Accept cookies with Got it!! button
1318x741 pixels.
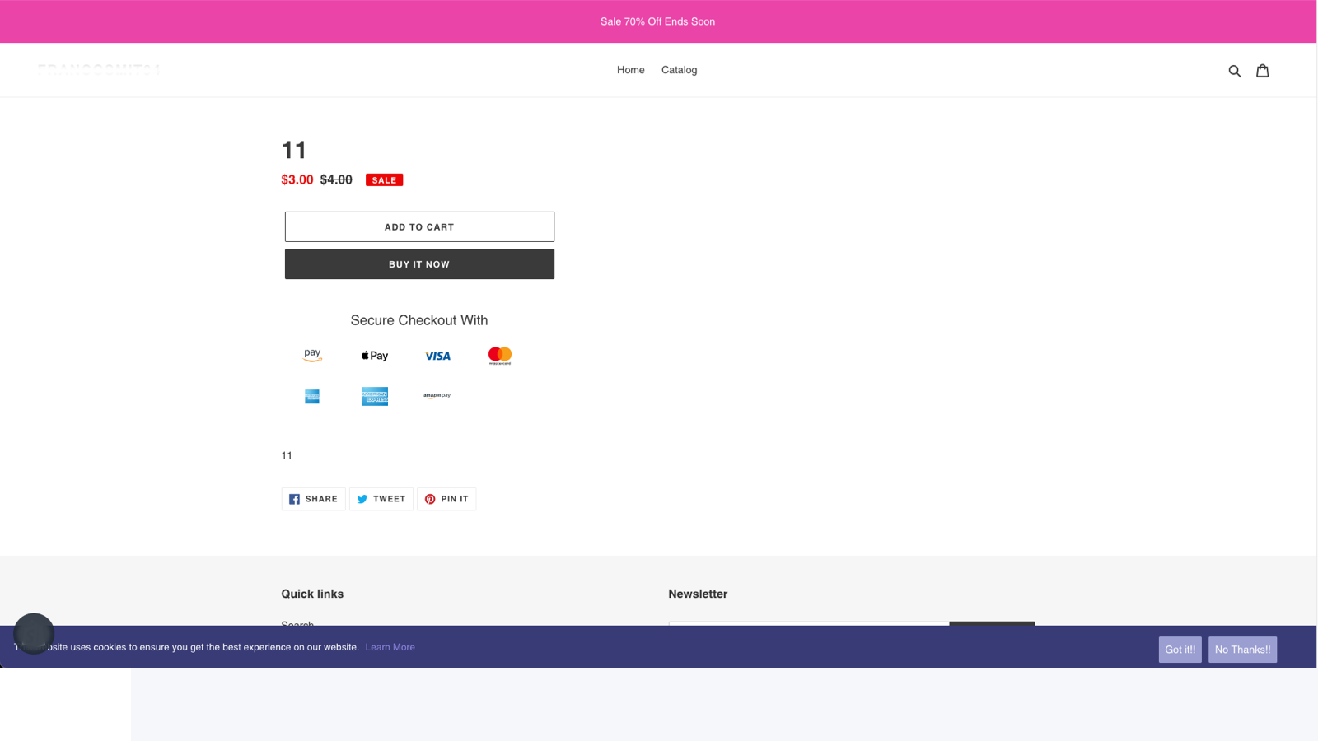coord(1180,650)
